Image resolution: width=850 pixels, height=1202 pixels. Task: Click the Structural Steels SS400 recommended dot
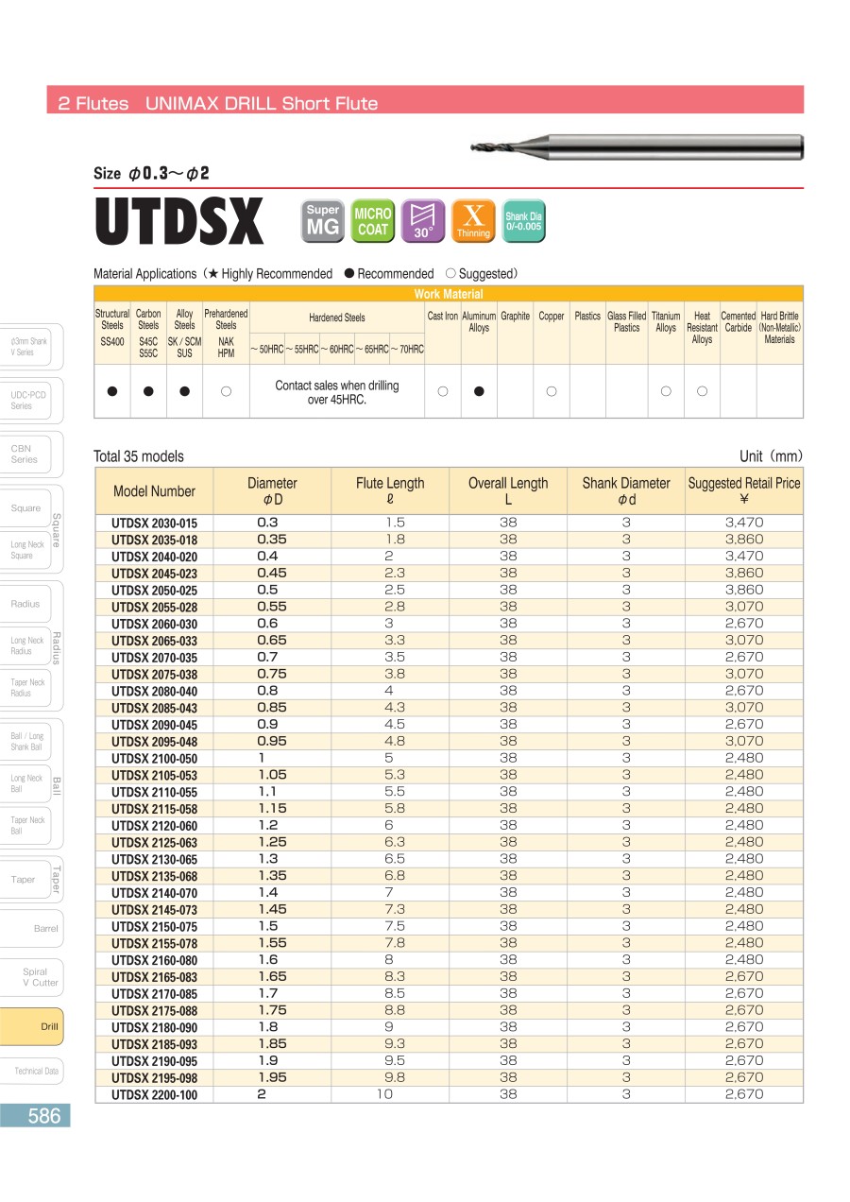112,391
